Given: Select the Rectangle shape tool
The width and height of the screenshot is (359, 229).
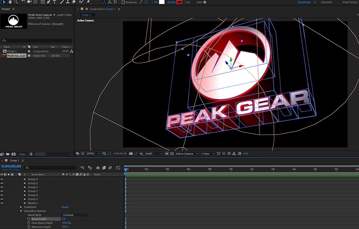Looking at the screenshot, I should pos(43,2).
